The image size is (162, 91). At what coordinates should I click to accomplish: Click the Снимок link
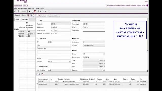pyautogui.click(x=128, y=6)
